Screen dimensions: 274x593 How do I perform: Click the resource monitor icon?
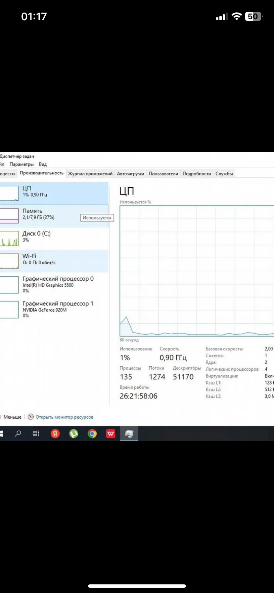click(31, 417)
